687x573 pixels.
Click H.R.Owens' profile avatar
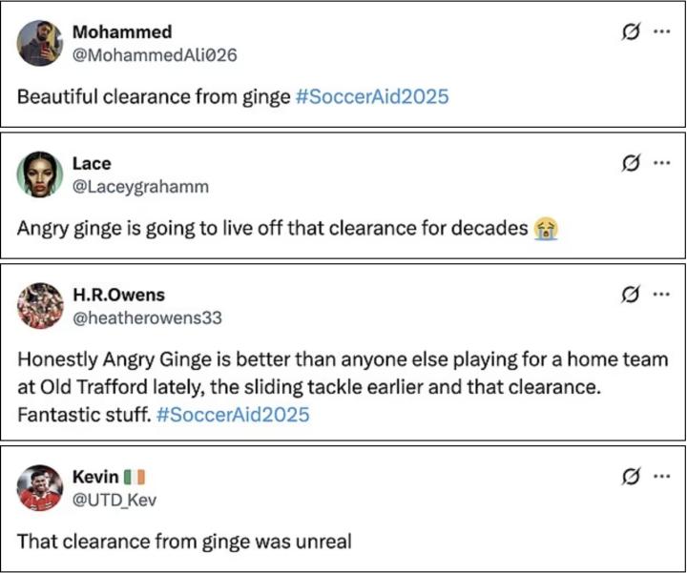(x=40, y=306)
